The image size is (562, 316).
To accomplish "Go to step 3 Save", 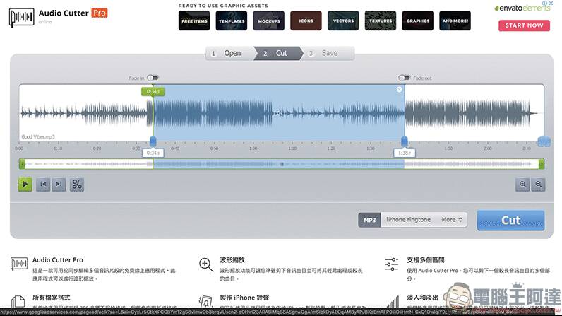I will (328, 53).
